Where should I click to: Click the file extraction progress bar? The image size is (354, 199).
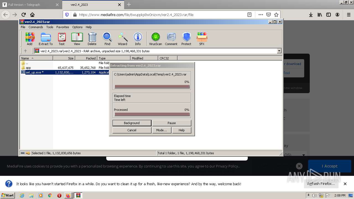[152, 87]
